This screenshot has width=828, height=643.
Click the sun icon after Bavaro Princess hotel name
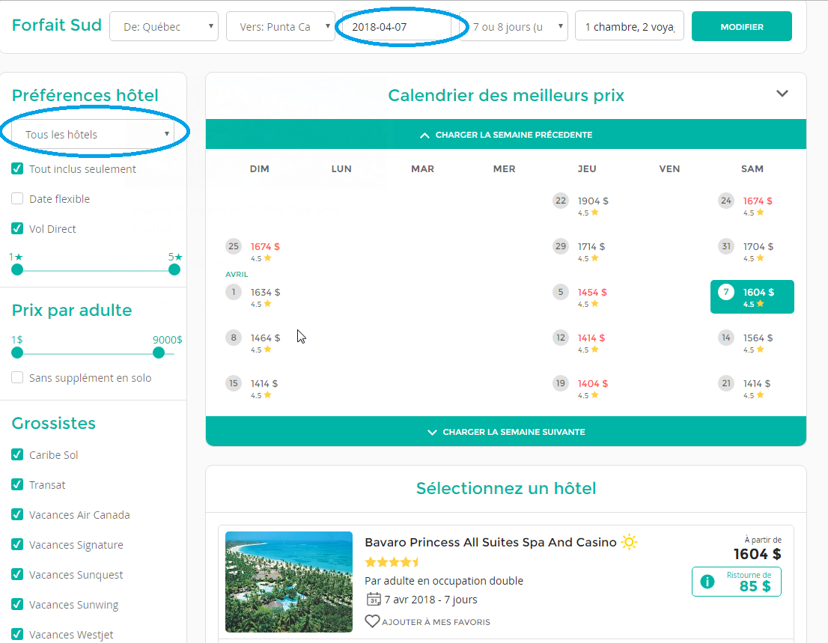(x=629, y=542)
